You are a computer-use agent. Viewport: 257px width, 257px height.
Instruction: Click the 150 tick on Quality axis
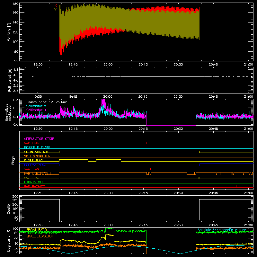15,209
